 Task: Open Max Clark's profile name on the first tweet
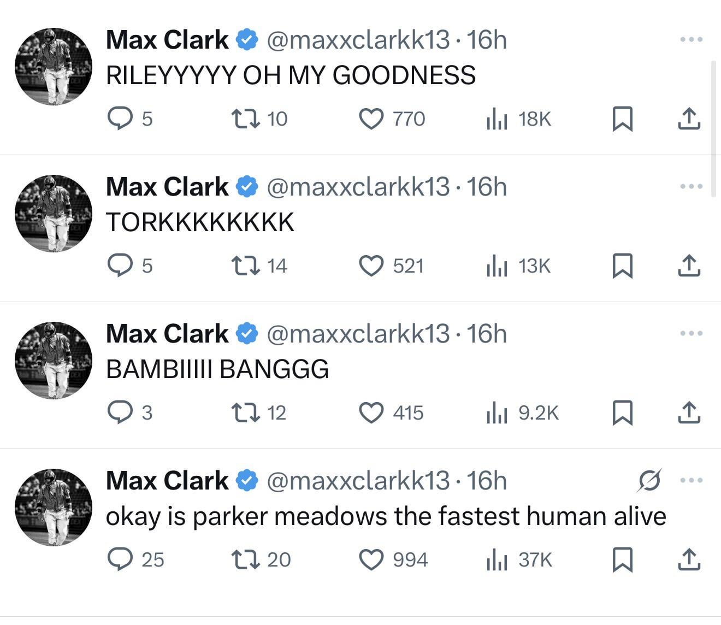167,40
